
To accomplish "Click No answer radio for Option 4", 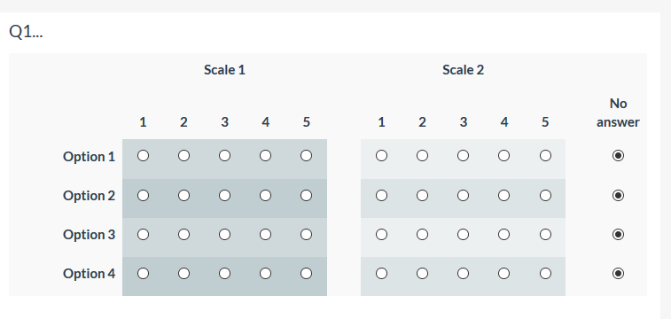I will point(618,273).
